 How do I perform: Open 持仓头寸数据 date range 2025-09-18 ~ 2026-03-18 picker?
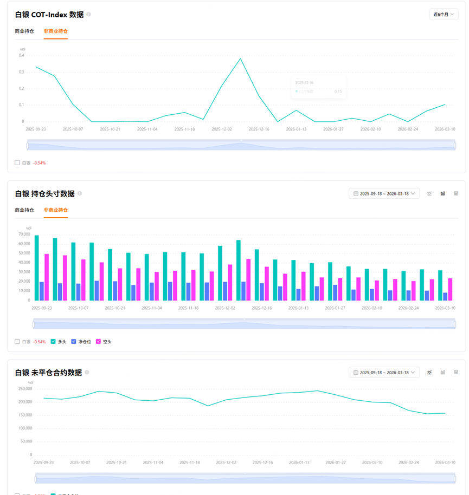pyautogui.click(x=384, y=193)
